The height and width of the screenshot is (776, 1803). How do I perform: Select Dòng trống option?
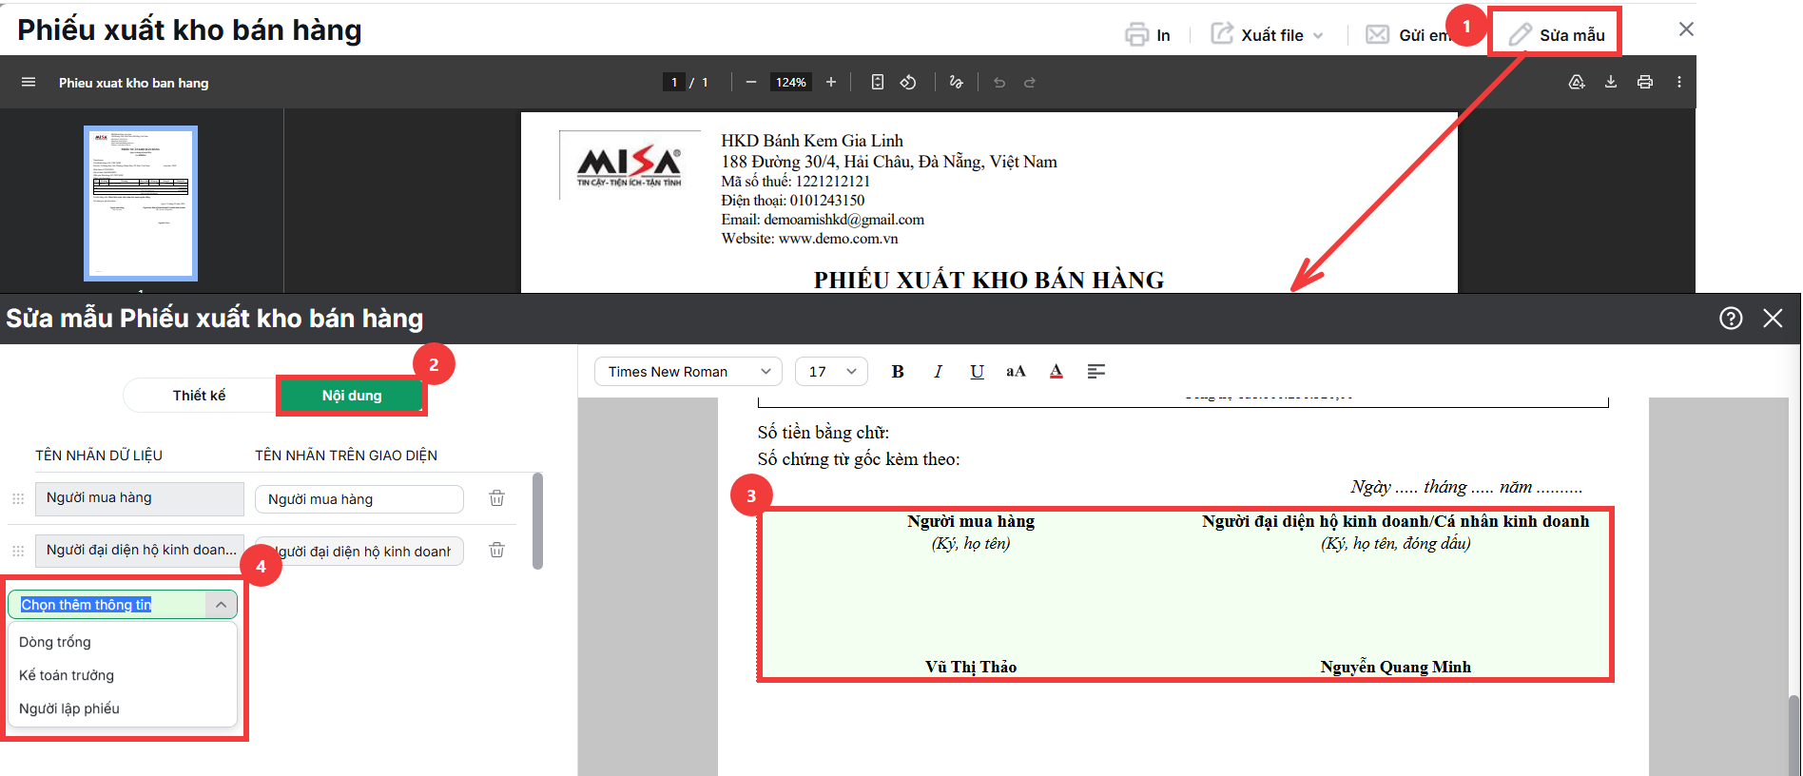pos(123,642)
